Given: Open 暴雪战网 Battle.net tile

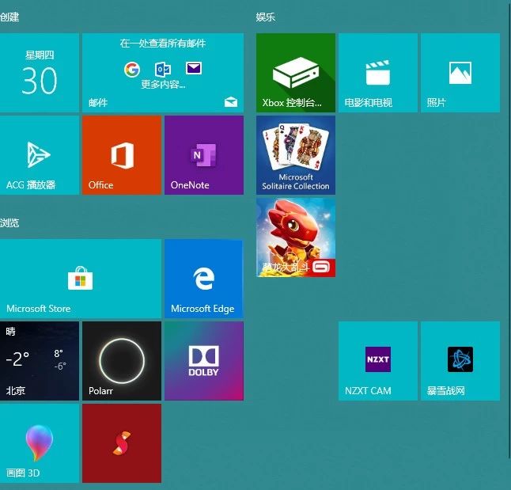Looking at the screenshot, I should point(460,361).
